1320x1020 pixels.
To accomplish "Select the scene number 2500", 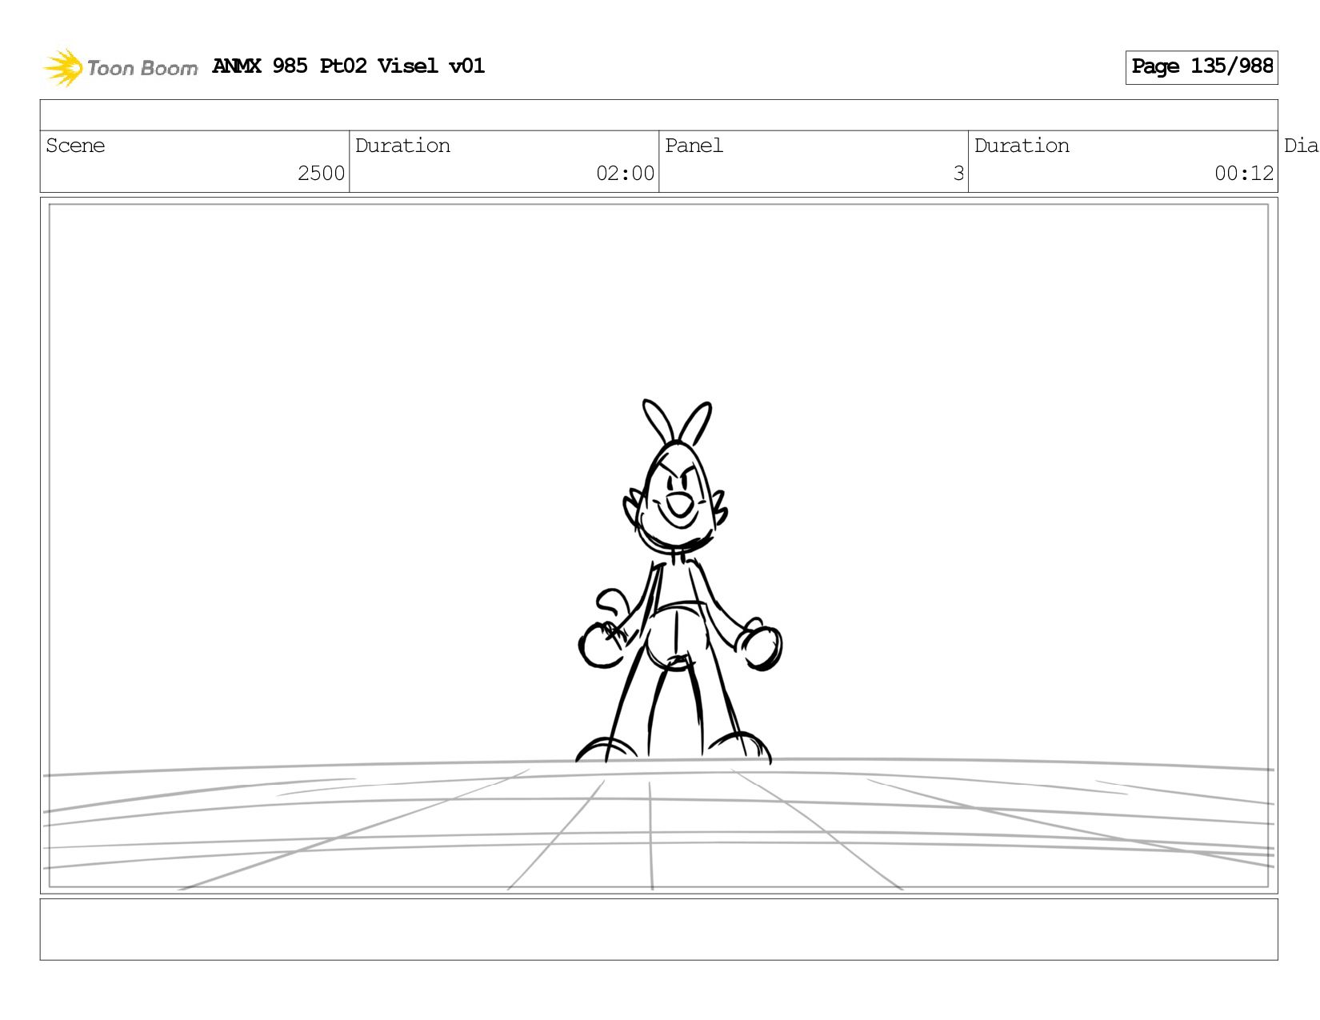I will coord(321,174).
